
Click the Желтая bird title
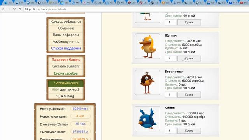pos(171,35)
